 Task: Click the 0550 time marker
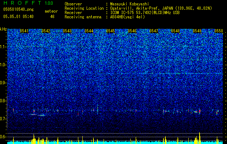pos(219,31)
